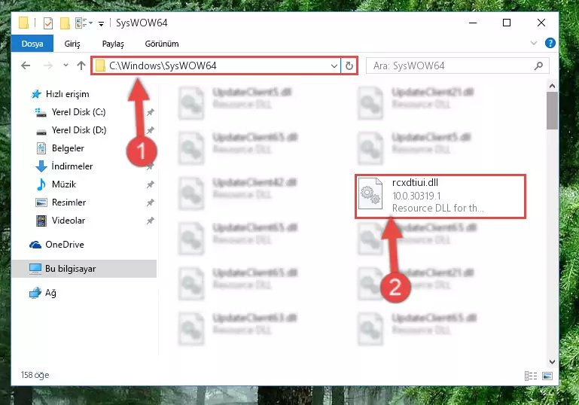Open the Resimler folder

click(61, 202)
